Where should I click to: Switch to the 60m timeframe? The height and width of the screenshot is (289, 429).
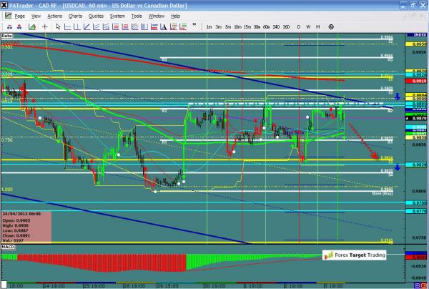point(265,26)
